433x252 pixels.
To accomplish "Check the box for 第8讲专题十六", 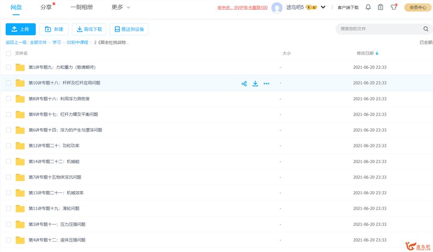I will pos(9,99).
